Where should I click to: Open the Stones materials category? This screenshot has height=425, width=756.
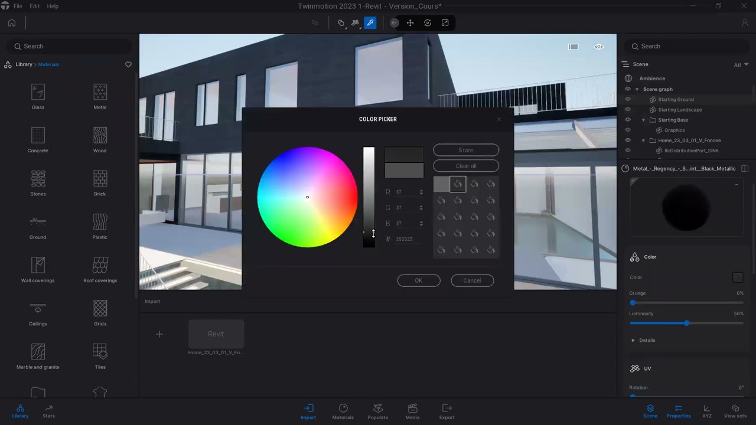pos(38,183)
